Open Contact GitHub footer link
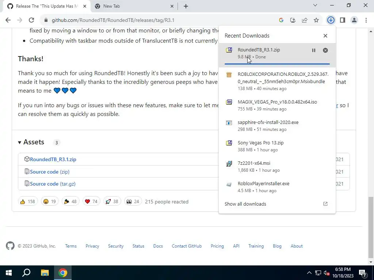Image resolution: width=374 pixels, height=280 pixels. coord(187,246)
